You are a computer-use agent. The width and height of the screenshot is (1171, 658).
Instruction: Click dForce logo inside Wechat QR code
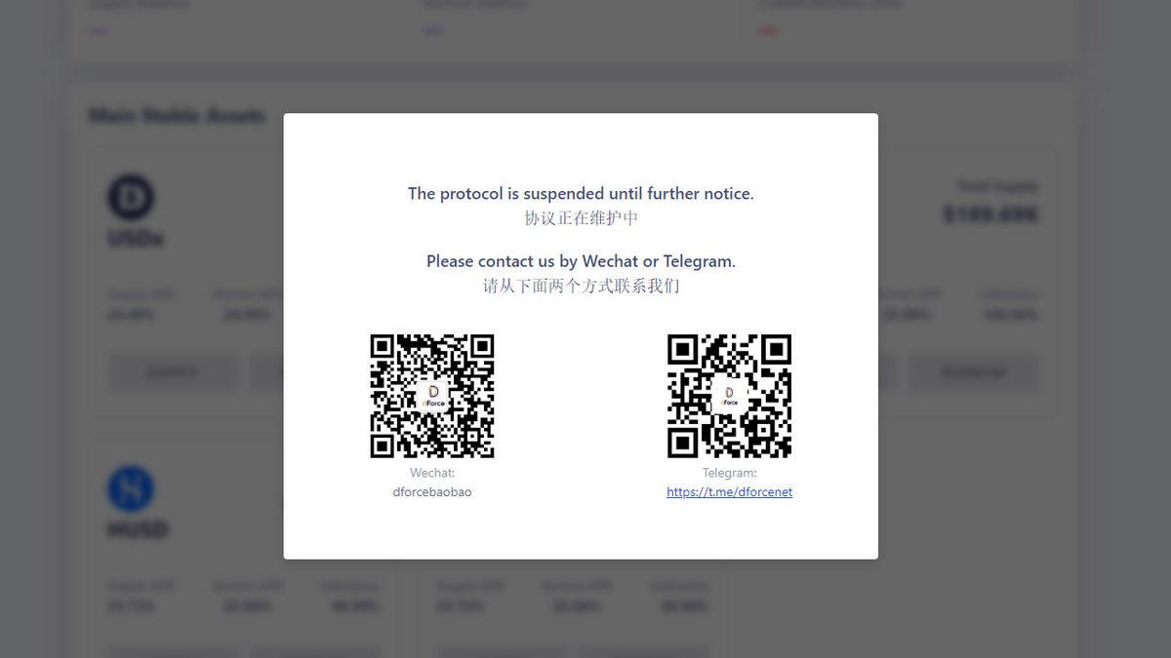[x=432, y=396]
